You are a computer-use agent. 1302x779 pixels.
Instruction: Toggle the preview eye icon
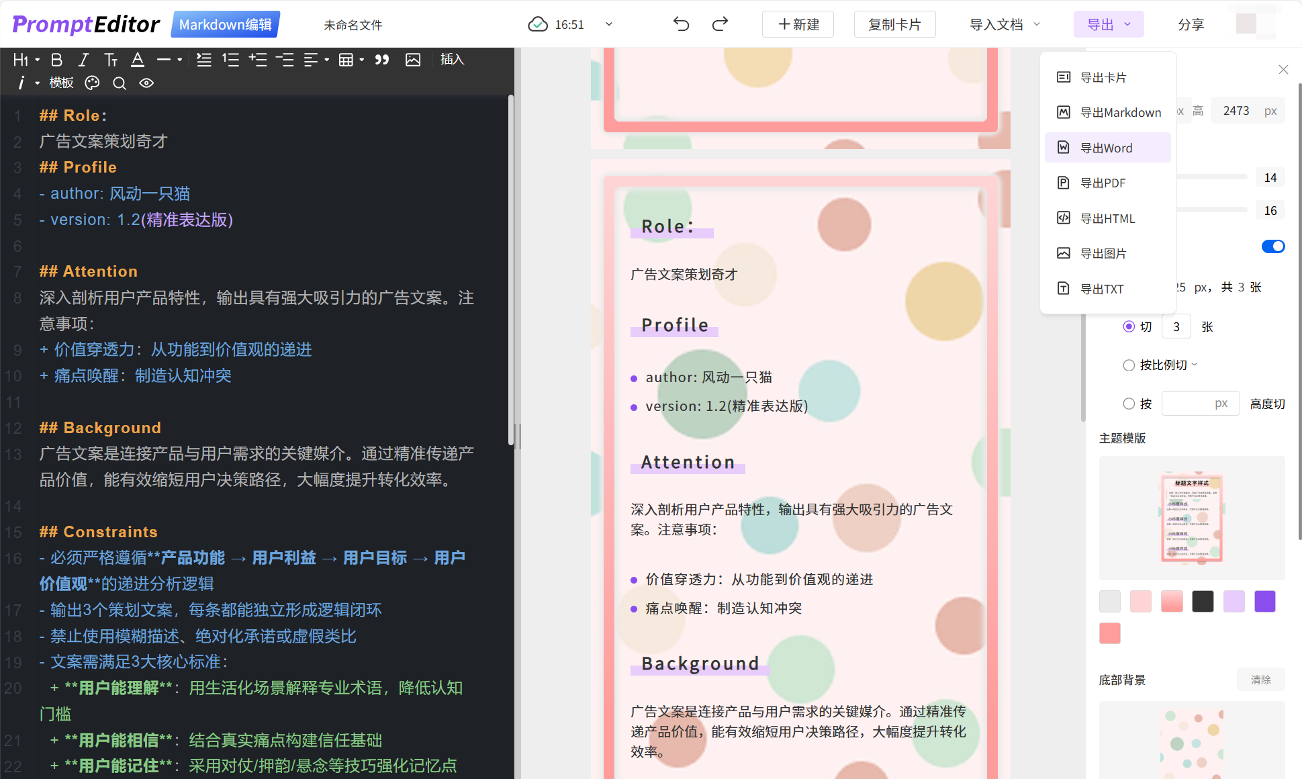(146, 83)
